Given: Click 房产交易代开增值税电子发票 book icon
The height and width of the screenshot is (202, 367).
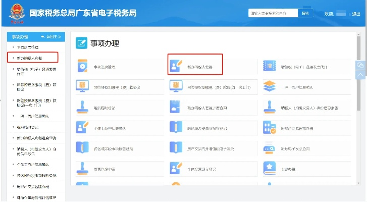Looking at the screenshot, I should 176,147.
